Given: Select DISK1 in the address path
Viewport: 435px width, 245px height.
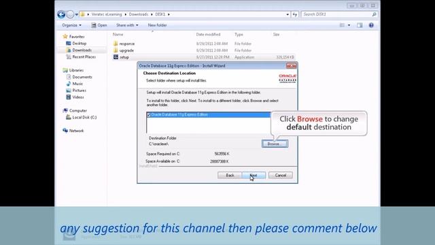Looking at the screenshot, I should coord(160,14).
